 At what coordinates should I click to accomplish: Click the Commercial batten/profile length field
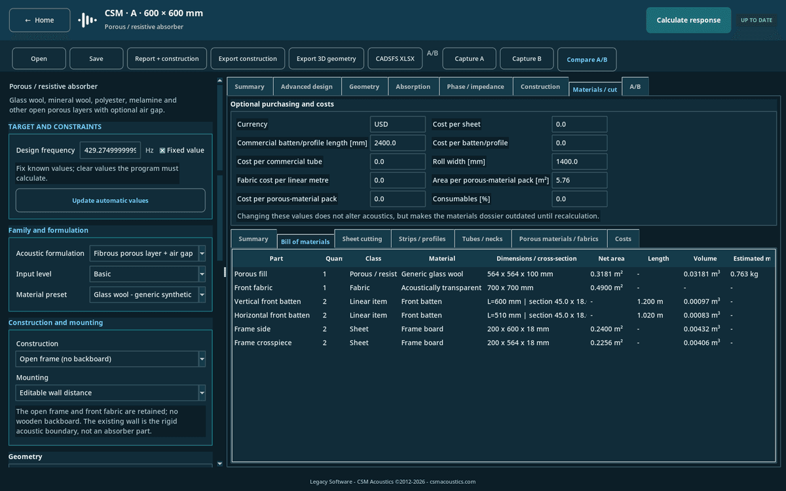(x=398, y=143)
